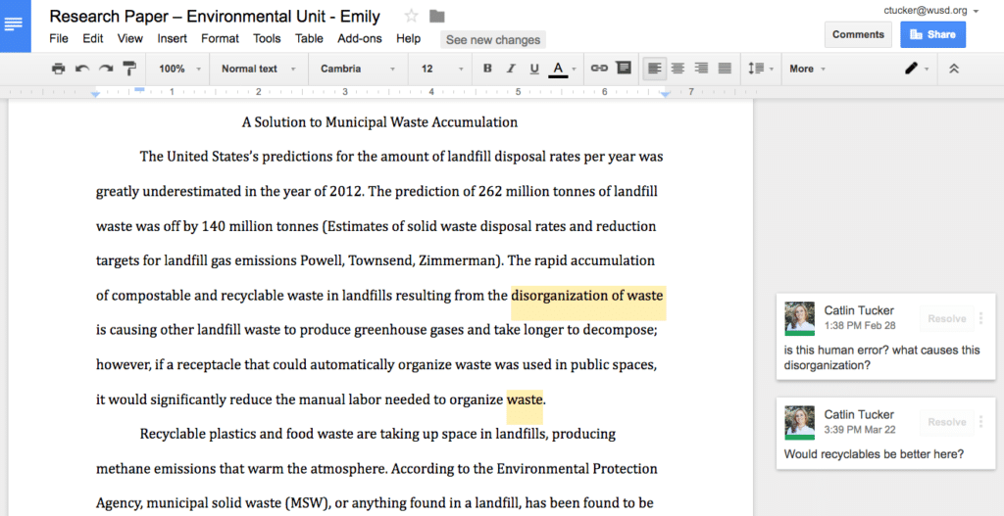This screenshot has width=1004, height=516.
Task: Open the Tools menu
Action: (x=267, y=38)
